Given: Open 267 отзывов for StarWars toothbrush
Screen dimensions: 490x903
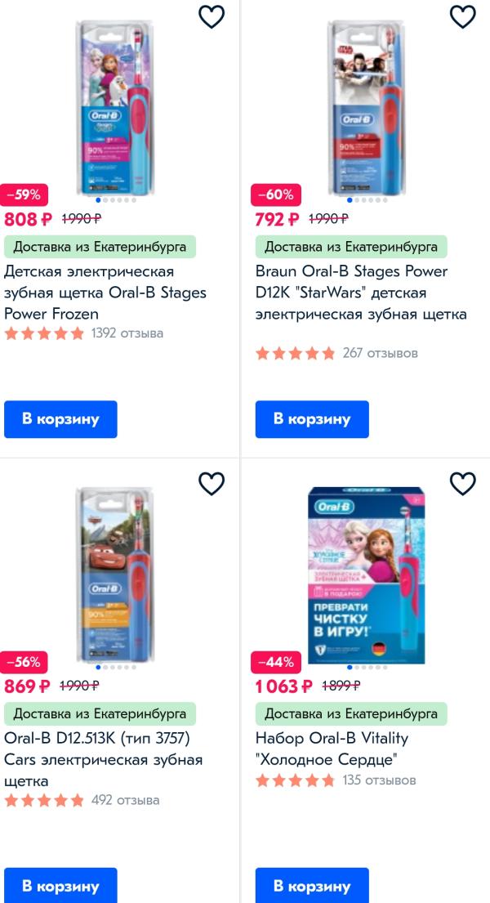Looking at the screenshot, I should click(380, 353).
